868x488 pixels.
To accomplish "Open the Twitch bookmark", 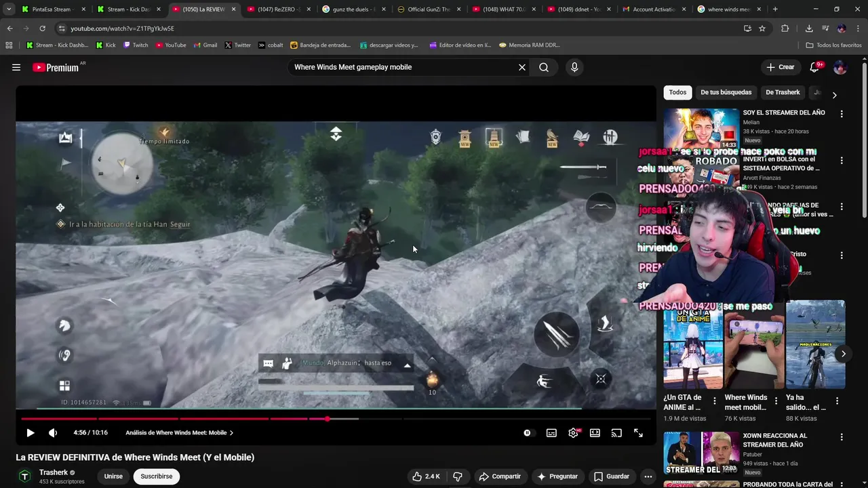I will click(136, 45).
